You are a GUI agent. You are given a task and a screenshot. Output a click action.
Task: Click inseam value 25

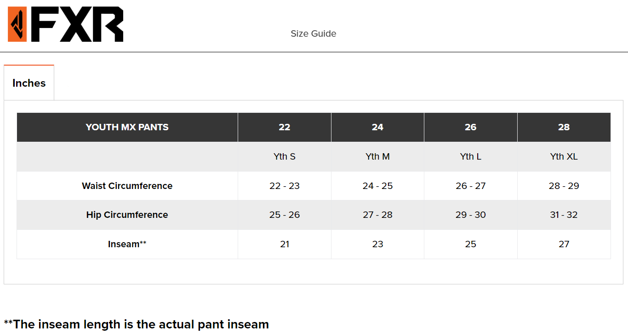click(x=470, y=244)
